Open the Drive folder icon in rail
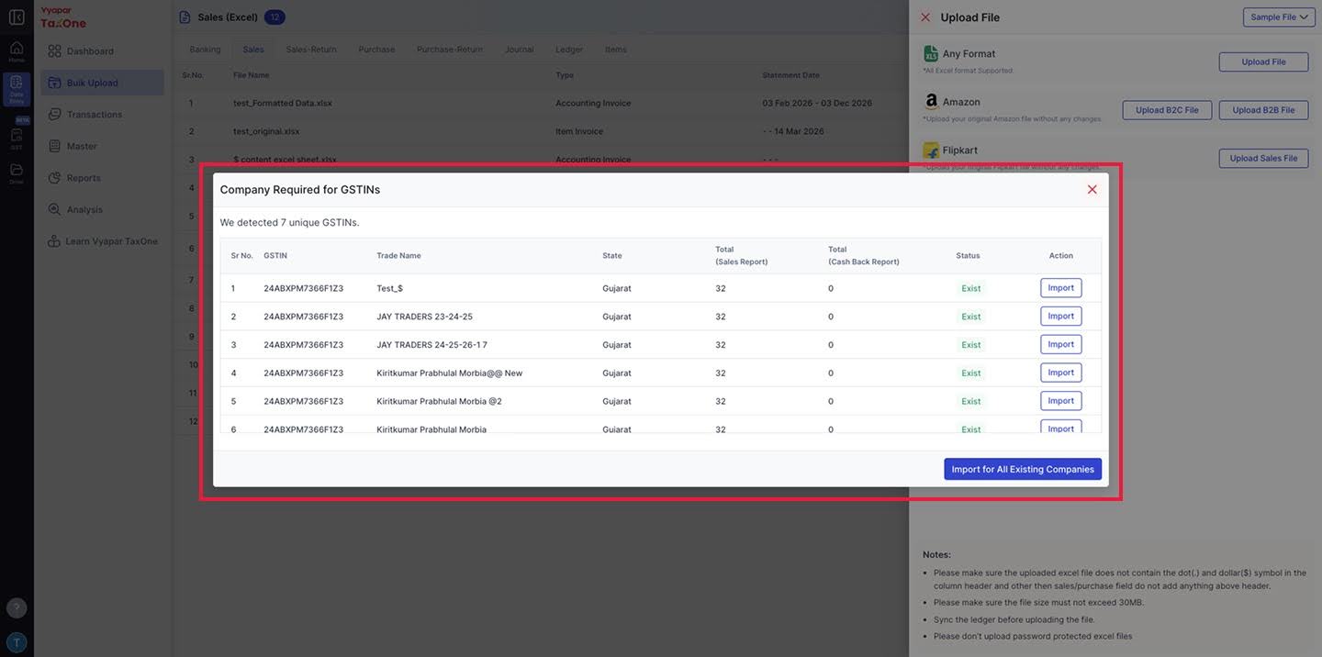 coord(17,173)
